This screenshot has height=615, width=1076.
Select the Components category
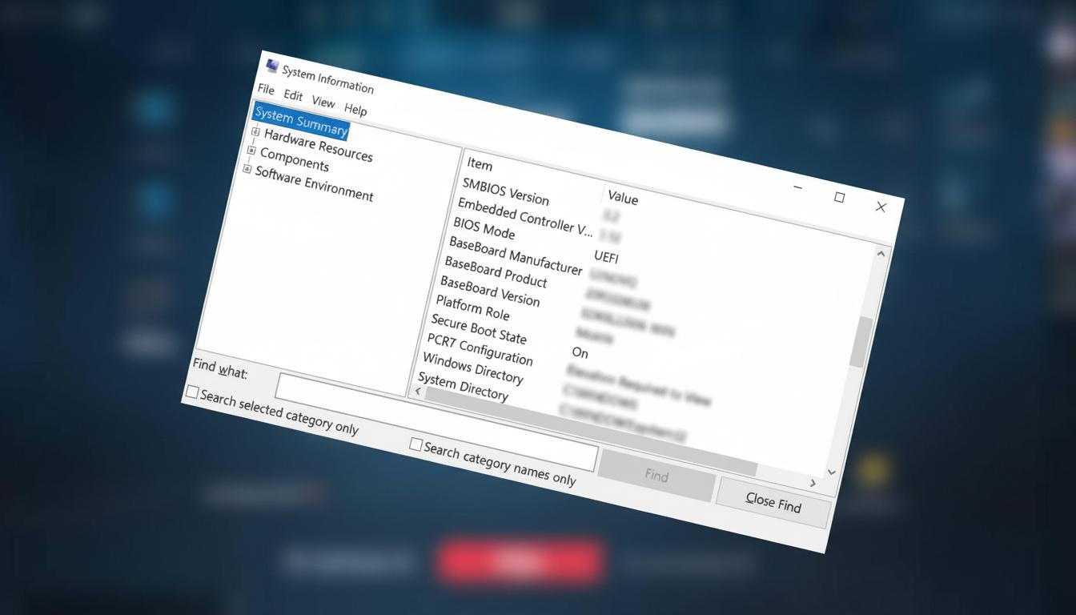295,159
